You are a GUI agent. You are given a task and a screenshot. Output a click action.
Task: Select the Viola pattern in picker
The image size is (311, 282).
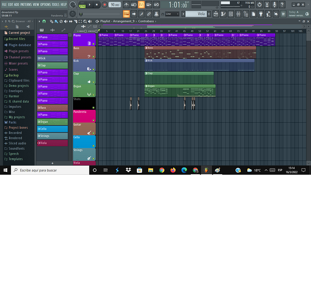point(52,143)
